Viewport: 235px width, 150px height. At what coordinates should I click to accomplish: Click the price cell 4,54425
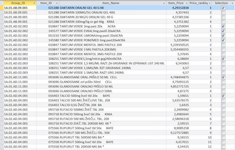(178, 147)
